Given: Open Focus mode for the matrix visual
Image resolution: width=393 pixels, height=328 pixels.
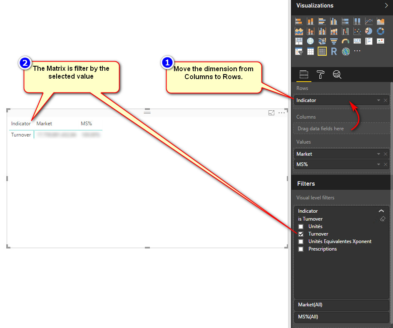Looking at the screenshot, I should pyautogui.click(x=271, y=113).
